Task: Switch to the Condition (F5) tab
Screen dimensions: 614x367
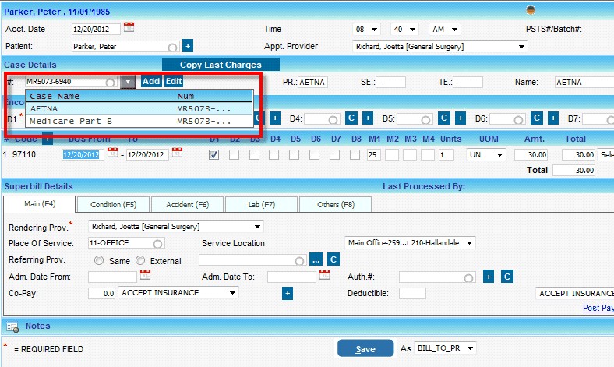Action: click(113, 204)
